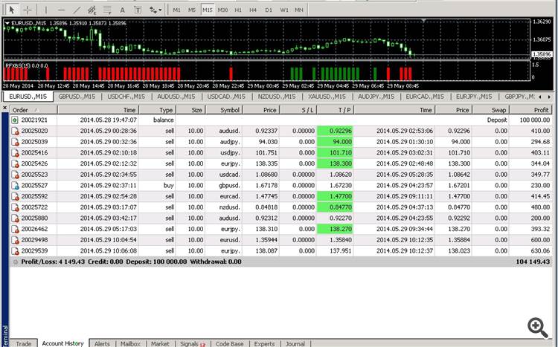Switch to the Mailbox terminal tab
Viewport: 558px width, 347px height.
pos(130,343)
